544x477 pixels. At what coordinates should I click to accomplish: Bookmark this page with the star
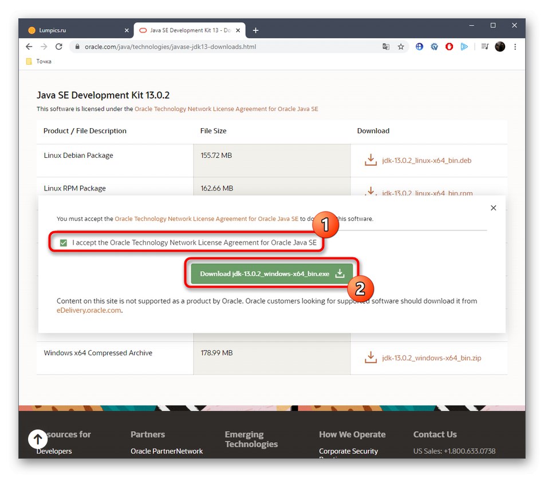click(x=401, y=47)
